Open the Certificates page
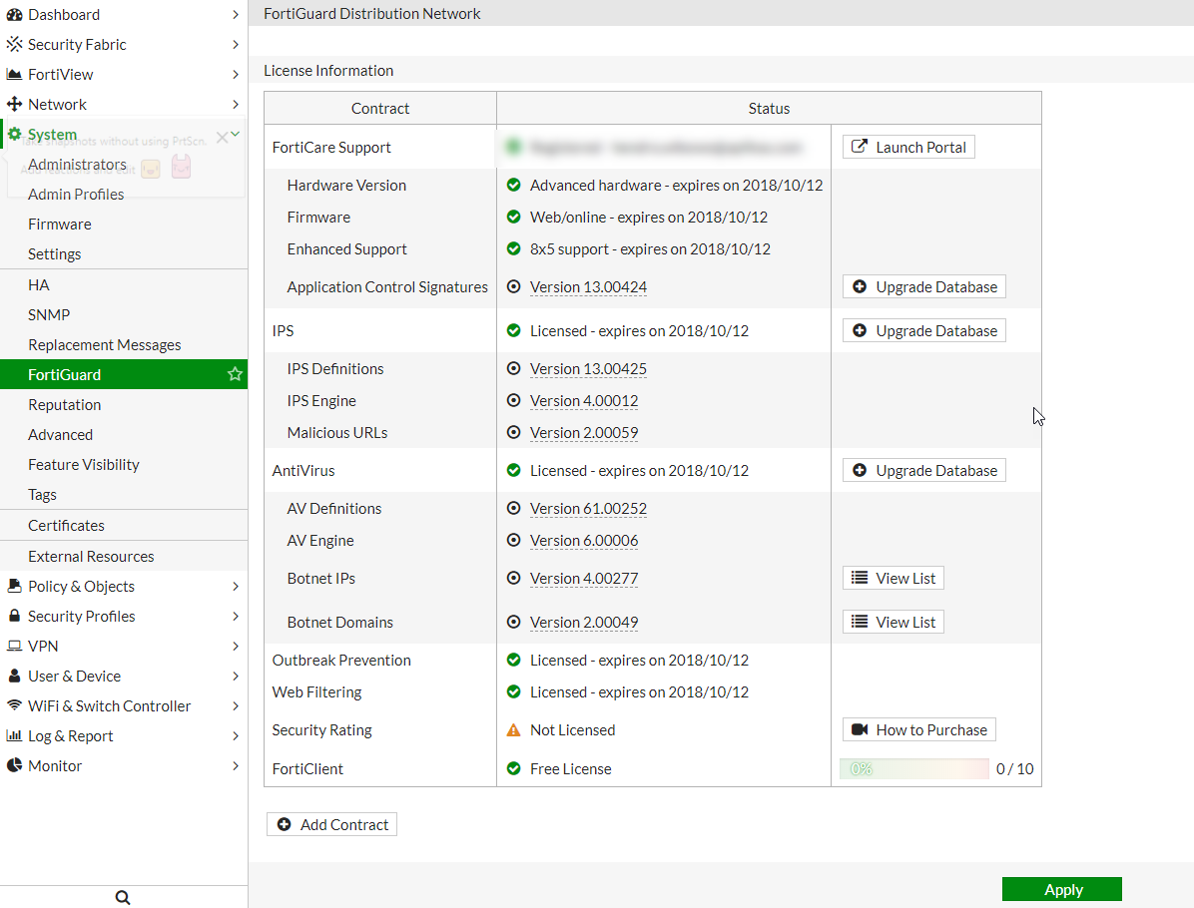This screenshot has width=1194, height=908. coord(124,525)
